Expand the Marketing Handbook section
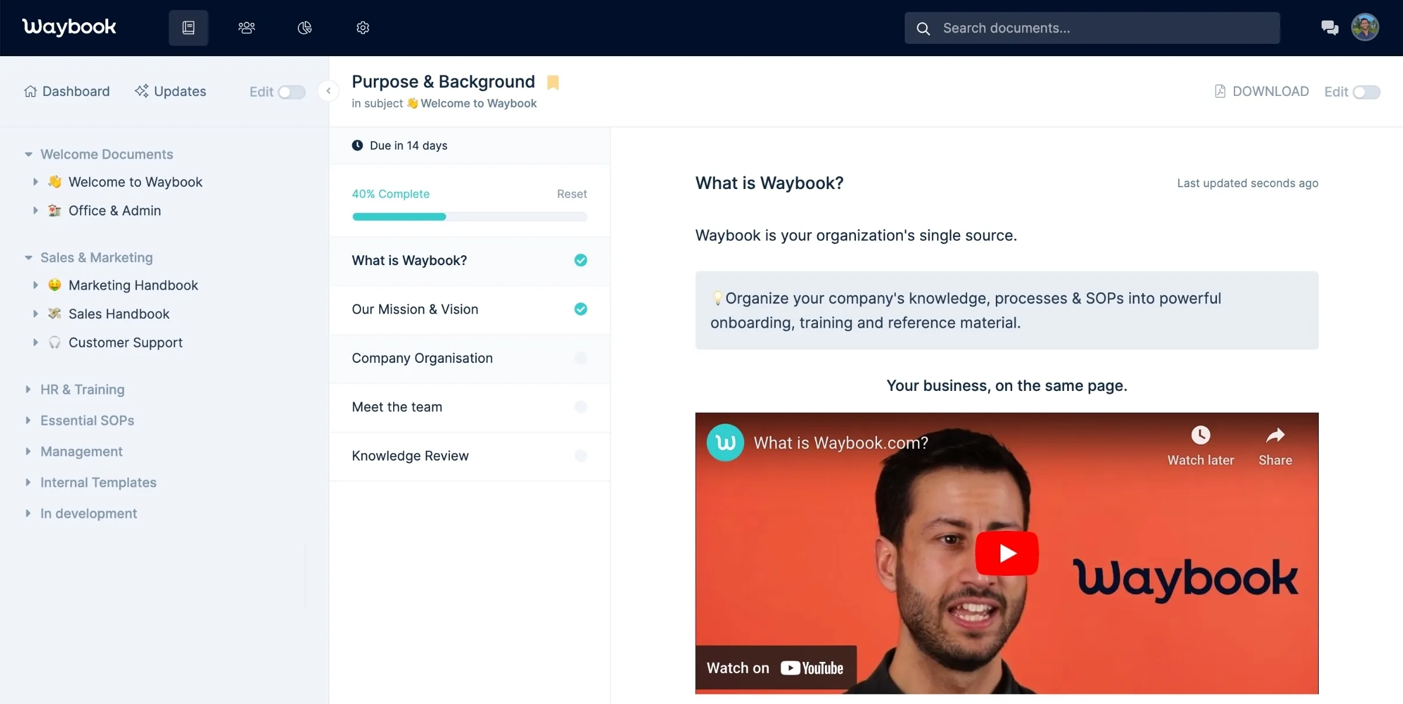This screenshot has height=704, width=1403. pyautogui.click(x=36, y=285)
